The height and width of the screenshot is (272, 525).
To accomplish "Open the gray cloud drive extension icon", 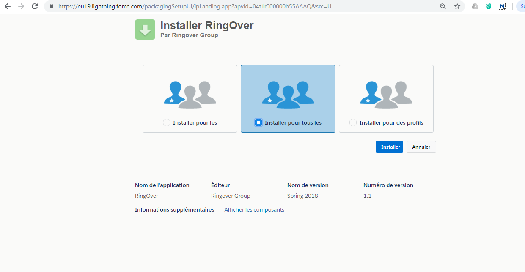I will 475,6.
